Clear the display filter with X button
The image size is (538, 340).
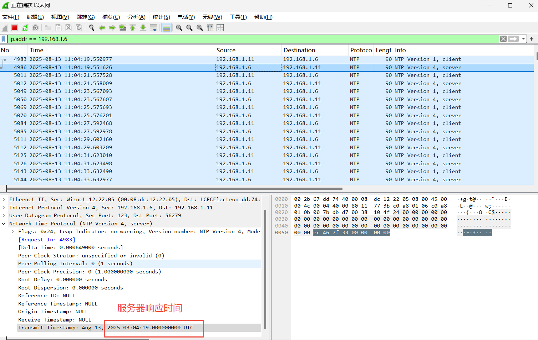point(503,39)
